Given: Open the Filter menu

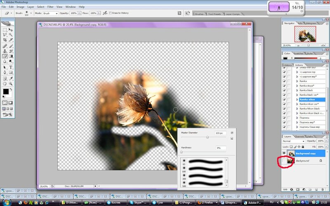Looking at the screenshot, I should [x=50, y=7].
